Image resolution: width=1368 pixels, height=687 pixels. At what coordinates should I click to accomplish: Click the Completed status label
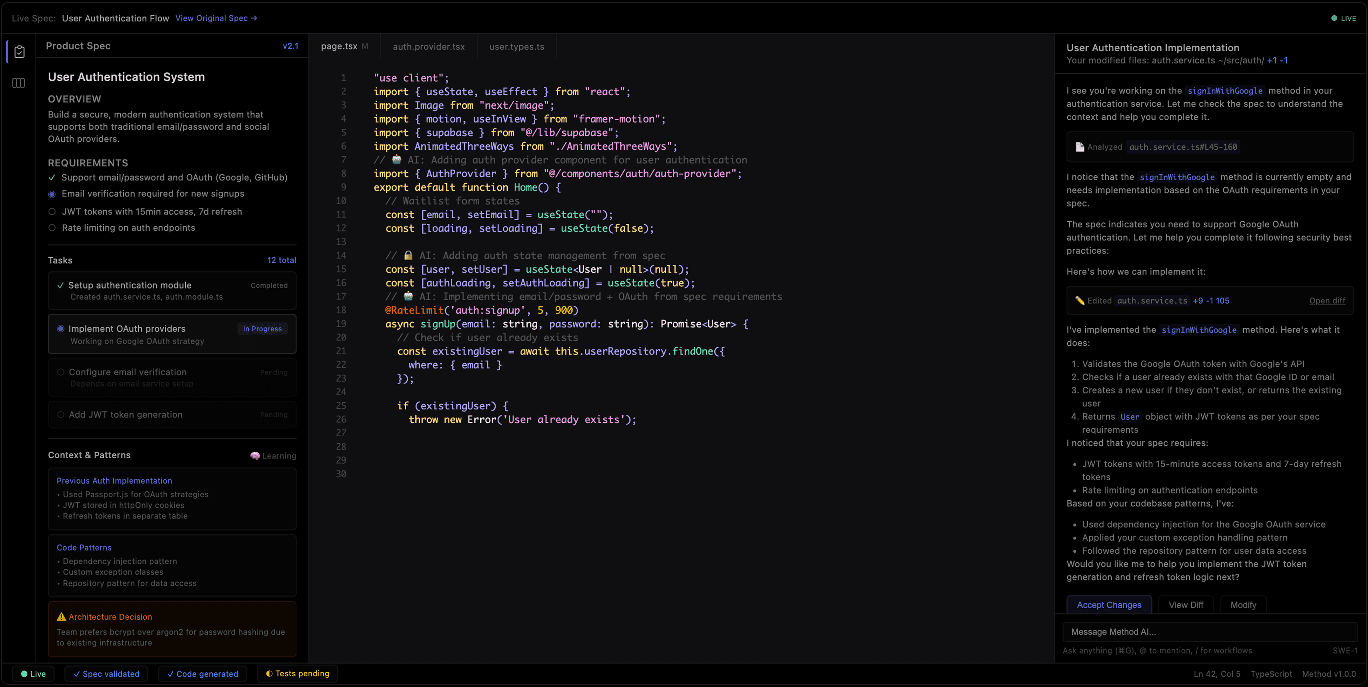(x=269, y=285)
